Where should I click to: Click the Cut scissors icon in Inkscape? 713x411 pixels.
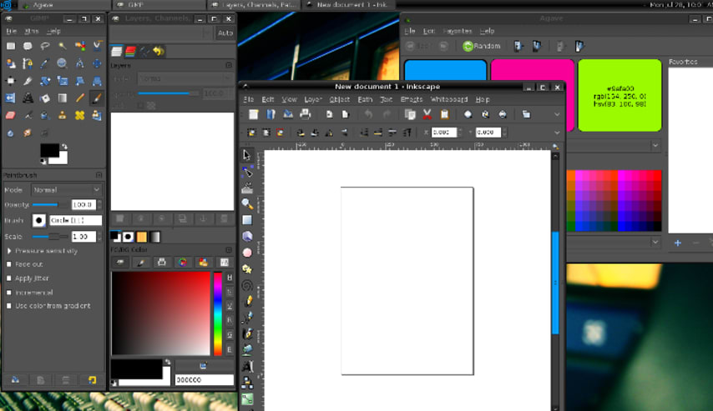pos(427,114)
